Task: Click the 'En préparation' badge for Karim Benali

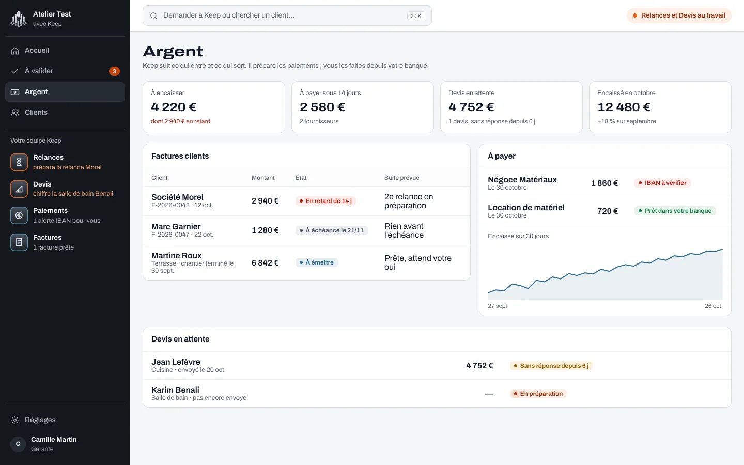Action: pyautogui.click(x=538, y=394)
